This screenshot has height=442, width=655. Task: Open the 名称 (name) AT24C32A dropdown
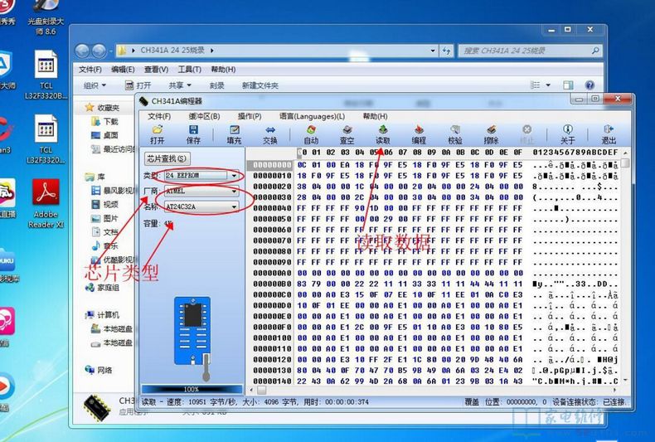[234, 206]
